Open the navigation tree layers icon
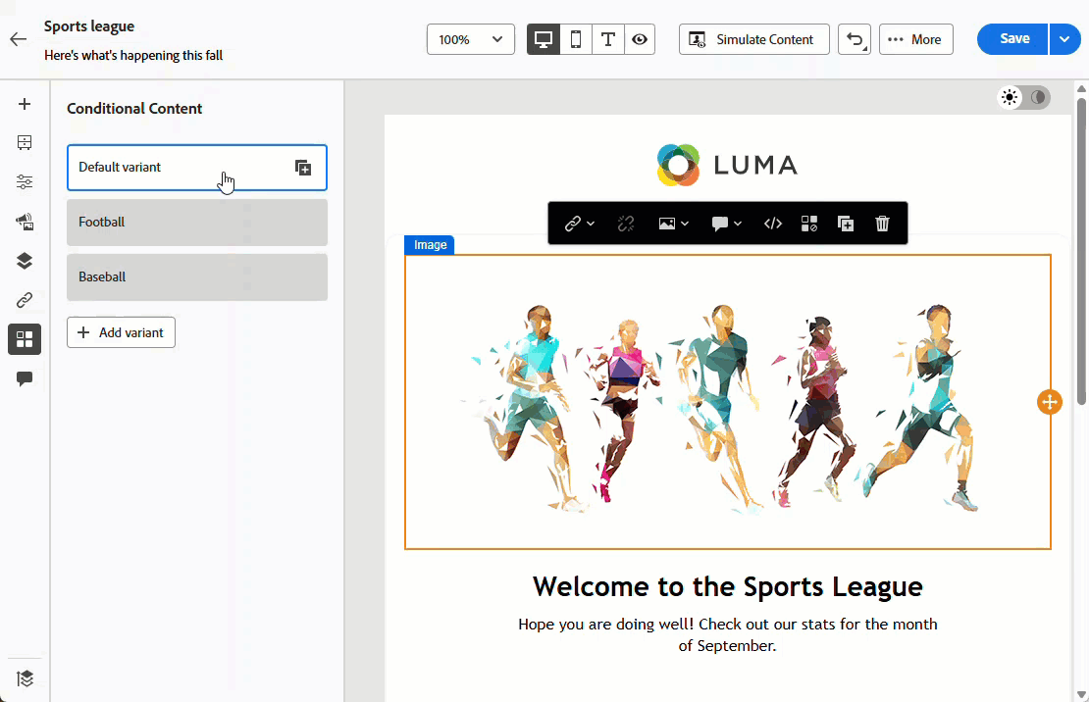 tap(25, 261)
